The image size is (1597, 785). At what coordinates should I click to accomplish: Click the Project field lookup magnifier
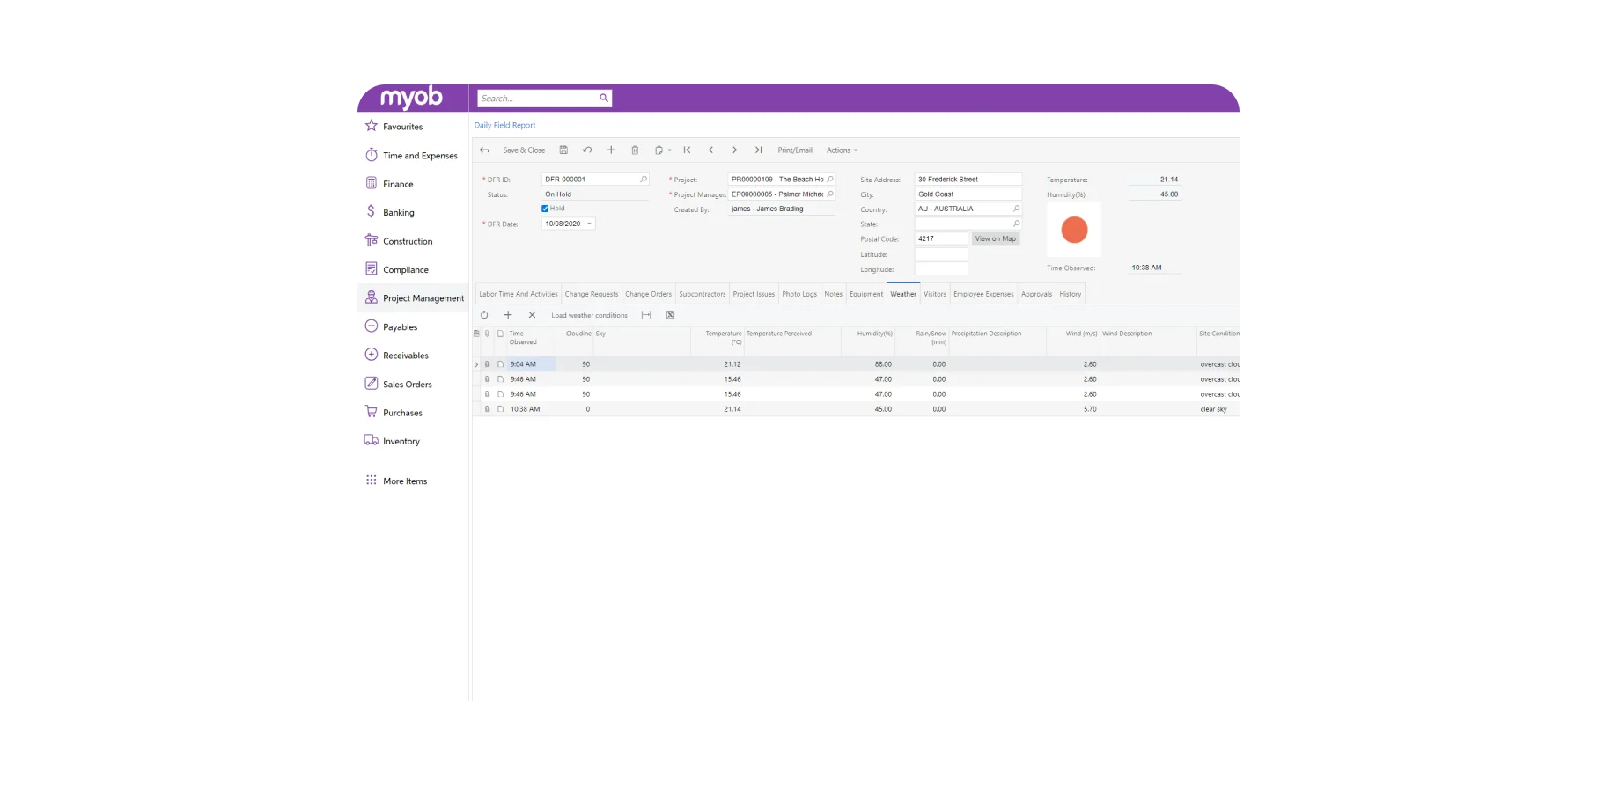pos(830,179)
